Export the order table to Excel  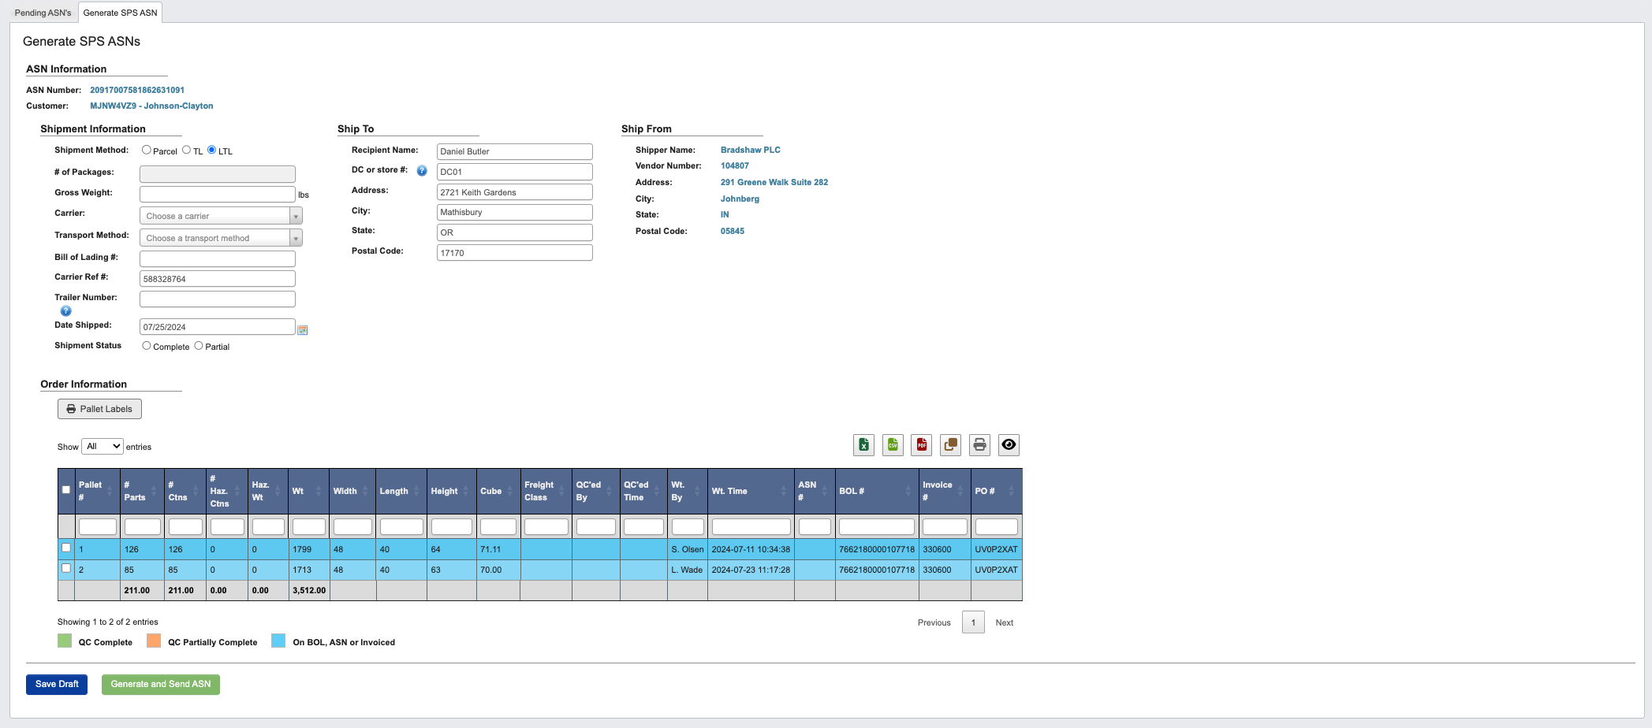[x=863, y=444]
